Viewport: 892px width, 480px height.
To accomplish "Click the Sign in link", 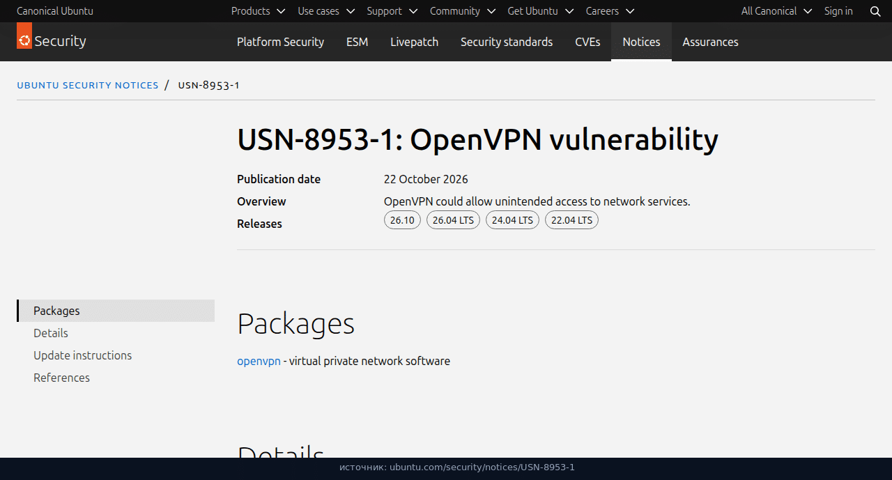I will (838, 11).
